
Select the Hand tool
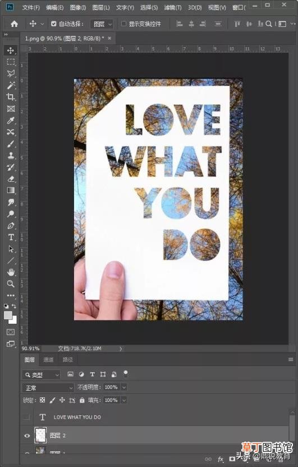coord(11,272)
